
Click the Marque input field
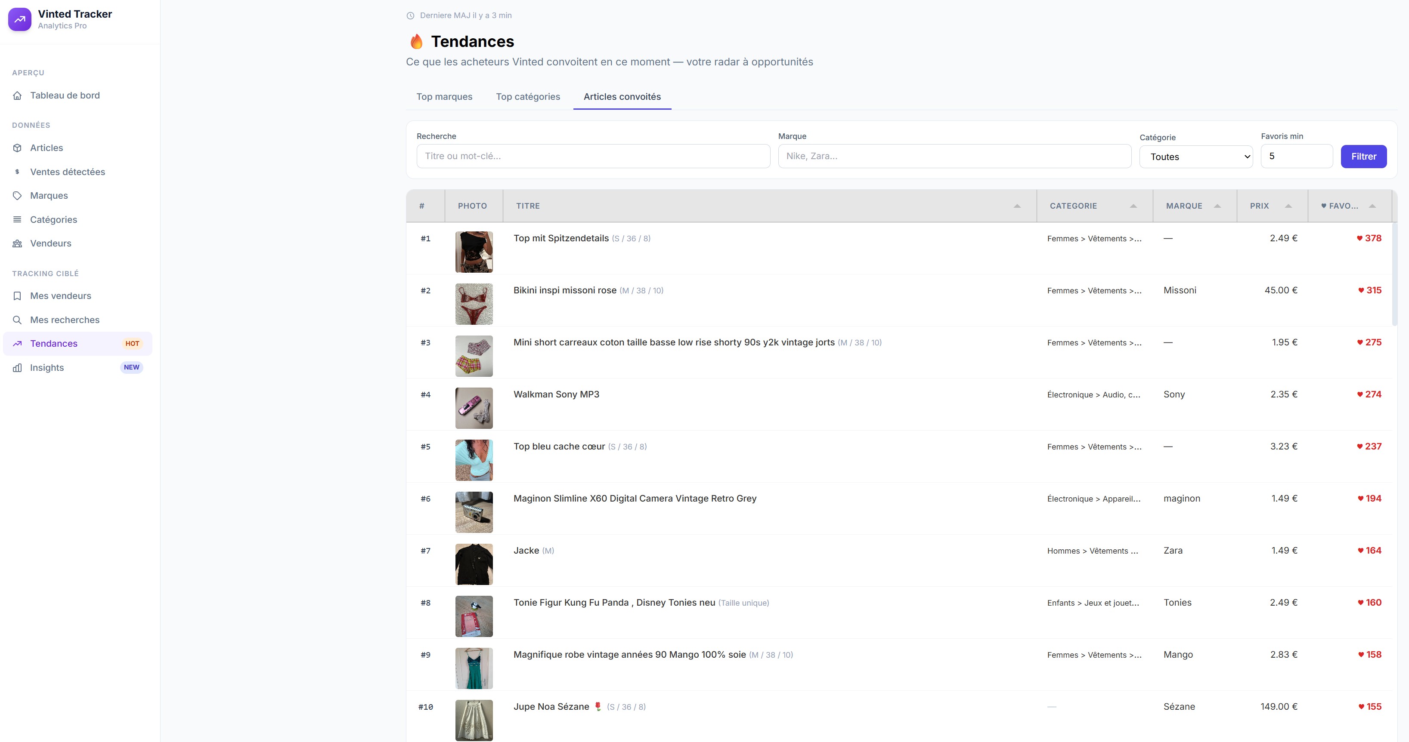pos(954,156)
